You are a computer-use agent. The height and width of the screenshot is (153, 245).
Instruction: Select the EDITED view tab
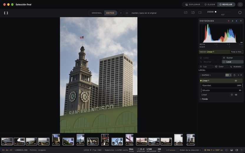click(110, 13)
